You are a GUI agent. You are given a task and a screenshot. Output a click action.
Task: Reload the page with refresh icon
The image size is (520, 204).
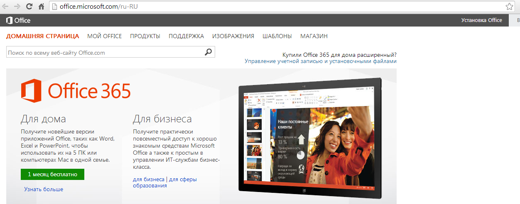(29, 6)
